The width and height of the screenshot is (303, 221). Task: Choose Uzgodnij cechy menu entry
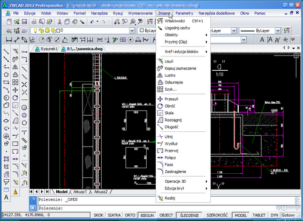point(183,28)
